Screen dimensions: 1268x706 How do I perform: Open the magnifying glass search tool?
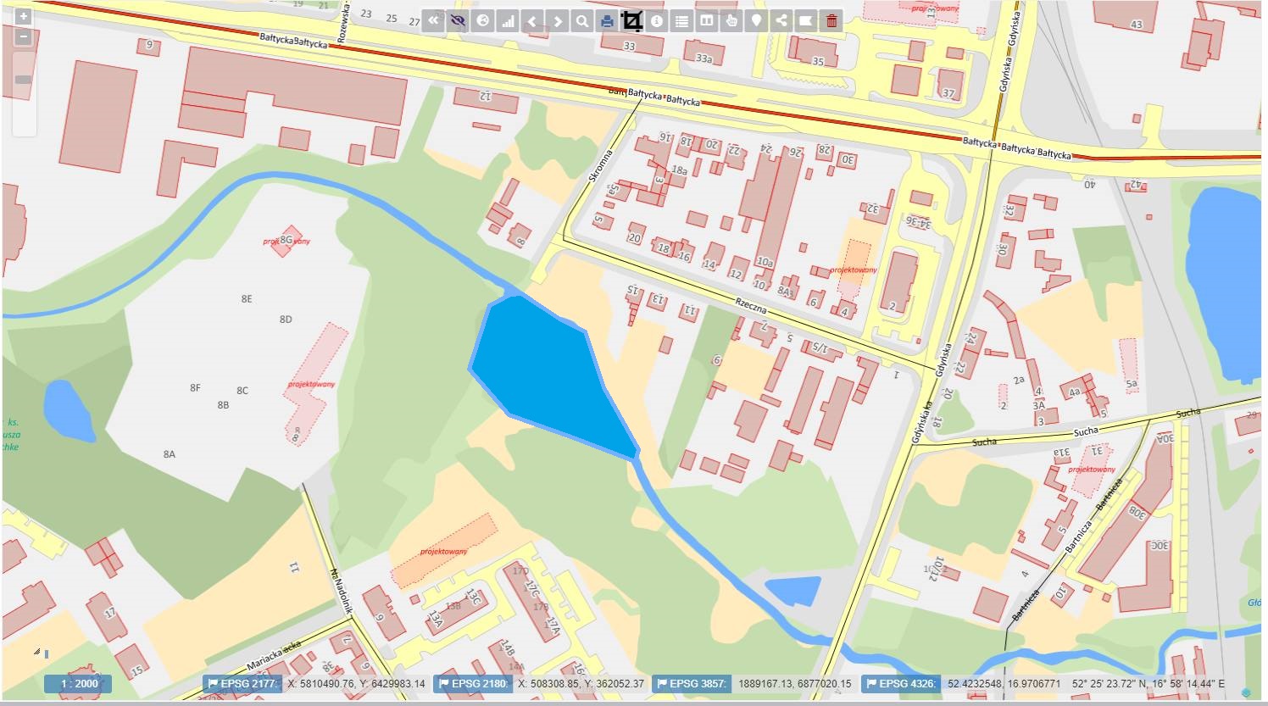(x=582, y=21)
